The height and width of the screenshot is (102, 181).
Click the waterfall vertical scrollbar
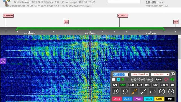point(180,48)
